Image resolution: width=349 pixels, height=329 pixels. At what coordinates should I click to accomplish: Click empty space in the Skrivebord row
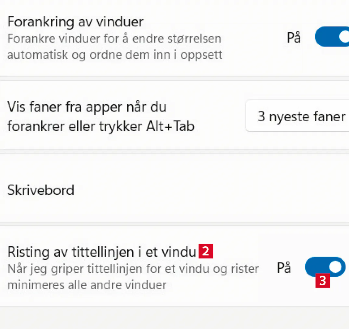pos(213,190)
